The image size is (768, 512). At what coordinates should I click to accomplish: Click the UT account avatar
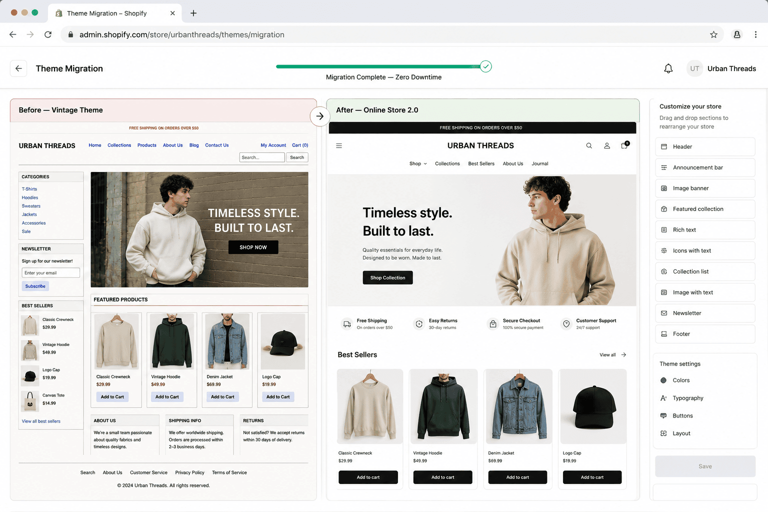(694, 68)
